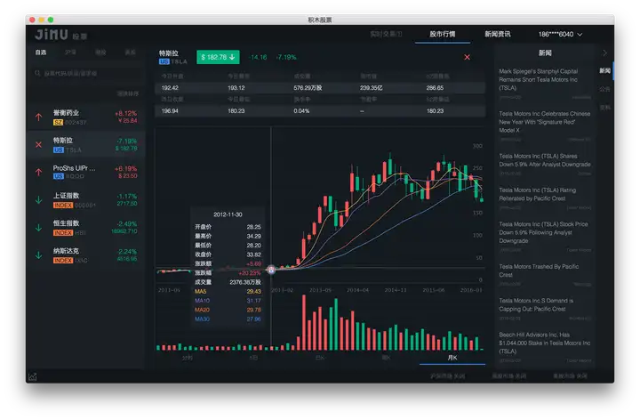Viewport: 640px width, 420px height.
Task: Select 纳斯达克 in the watchlist
Action: click(85, 255)
